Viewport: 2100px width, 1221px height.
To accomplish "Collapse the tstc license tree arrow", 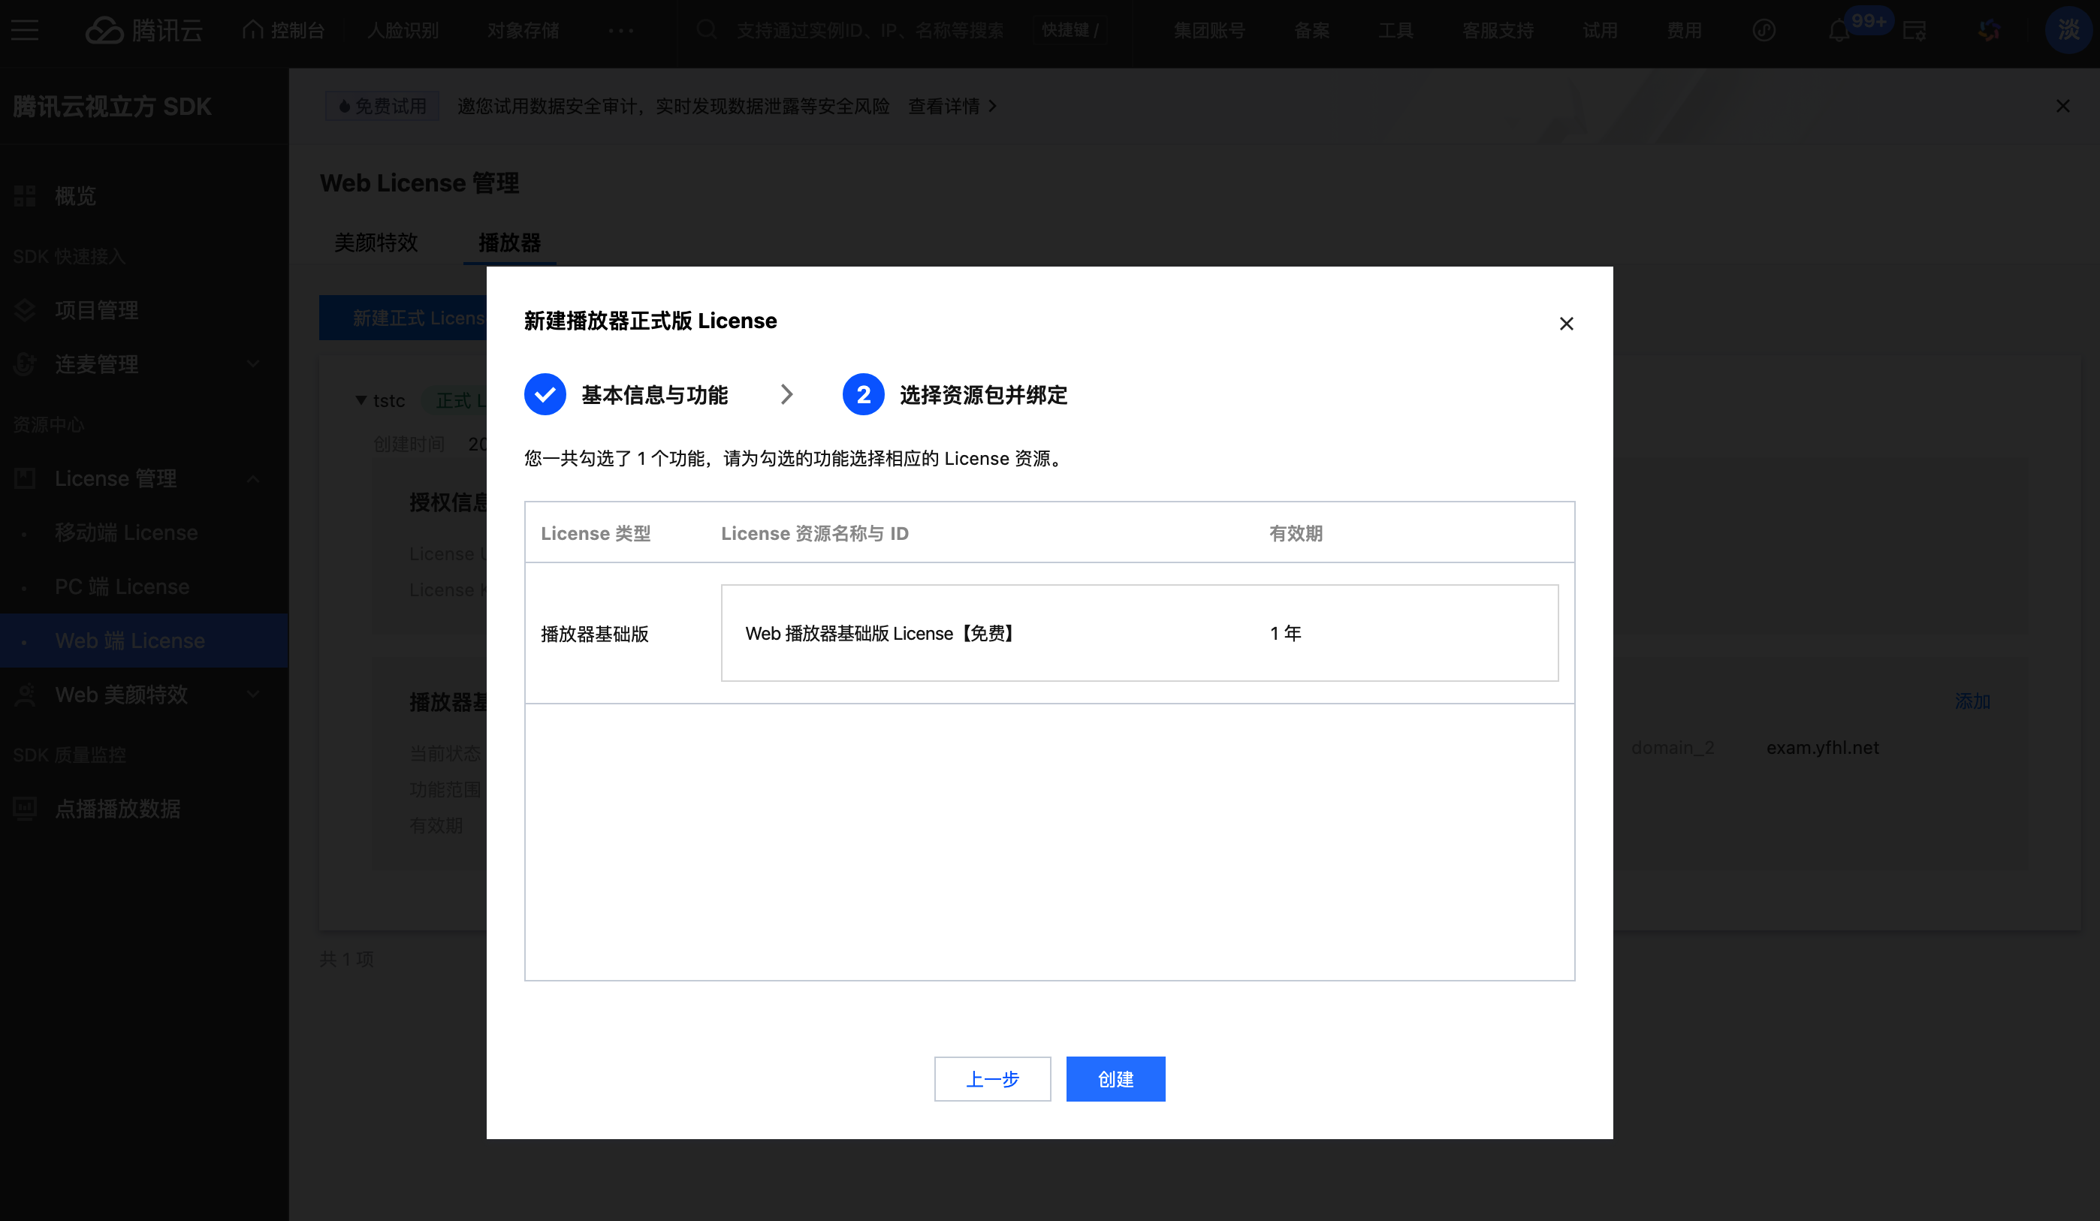I will pyautogui.click(x=361, y=401).
